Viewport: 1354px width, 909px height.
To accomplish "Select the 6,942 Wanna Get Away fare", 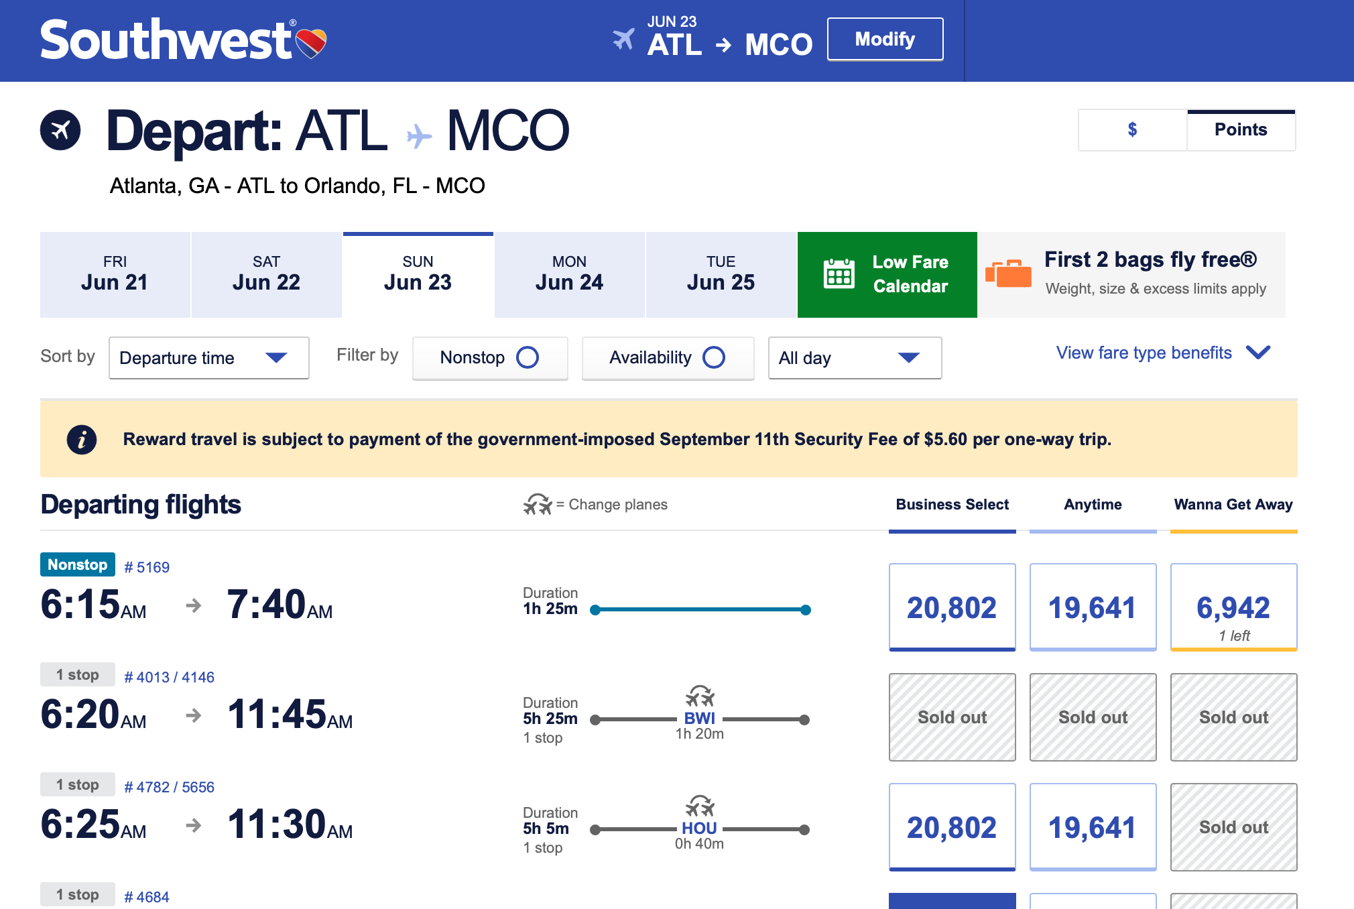I will click(1233, 607).
